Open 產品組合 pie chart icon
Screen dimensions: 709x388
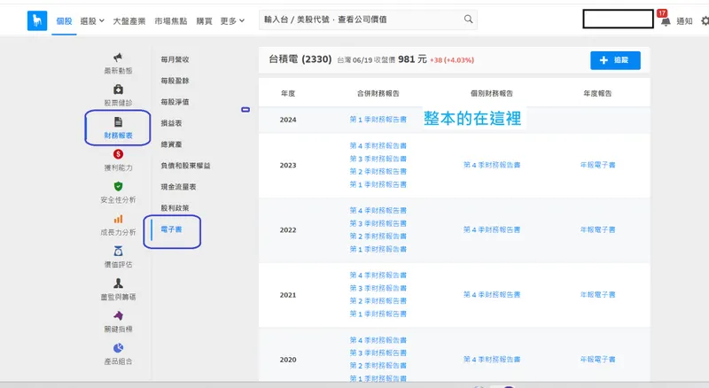pos(118,347)
